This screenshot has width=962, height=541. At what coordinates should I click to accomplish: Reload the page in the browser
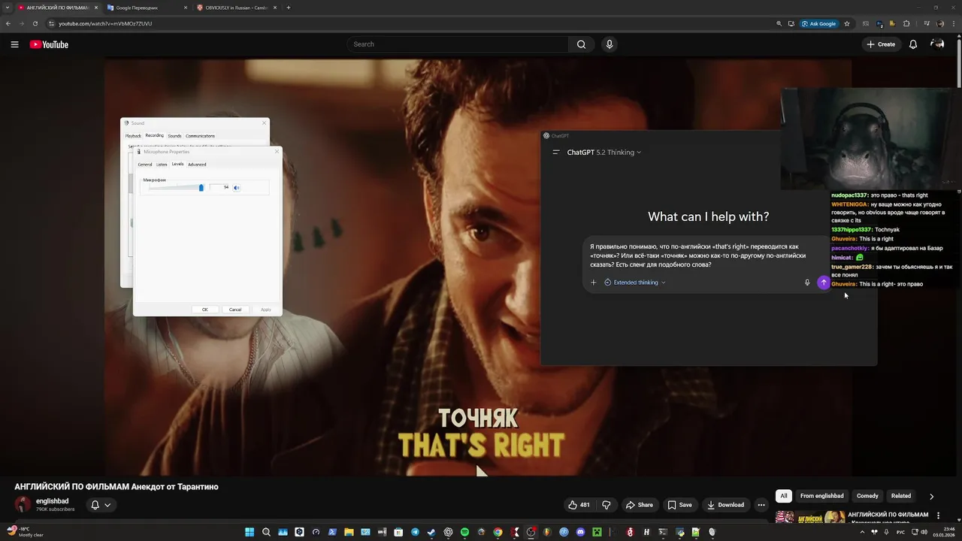point(35,23)
